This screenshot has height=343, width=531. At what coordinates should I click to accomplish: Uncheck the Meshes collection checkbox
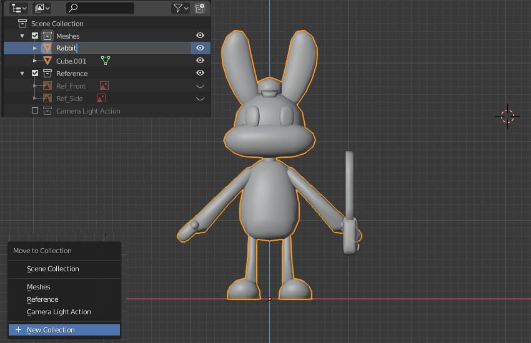35,36
